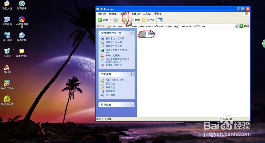Expand the 详细信息 panel
265x143 pixels.
pyautogui.click(x=132, y=104)
